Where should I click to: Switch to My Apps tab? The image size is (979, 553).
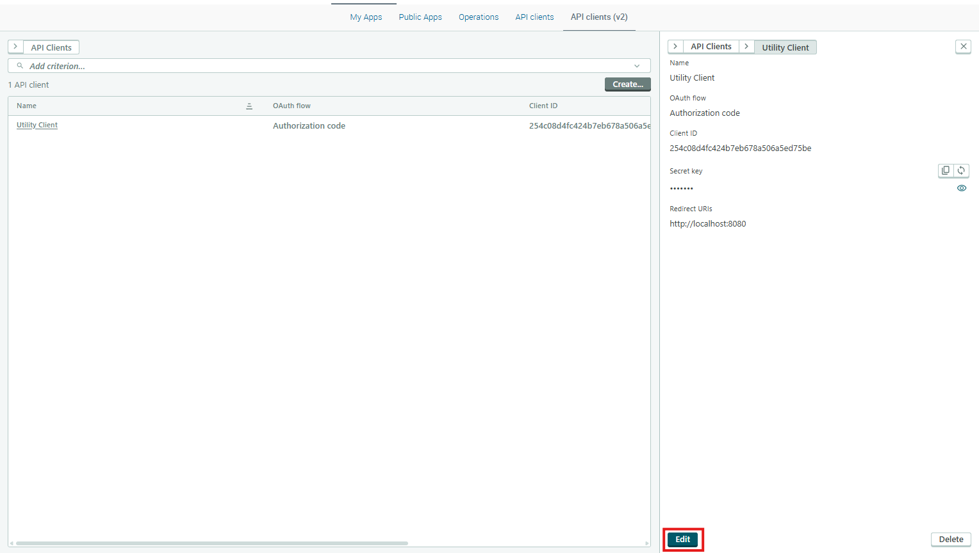point(366,17)
